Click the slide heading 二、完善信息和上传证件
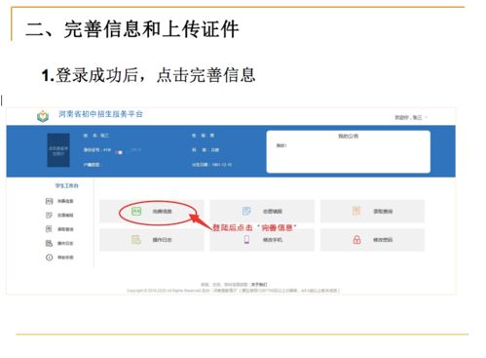Viewport: 486px width, 358px height. click(x=132, y=29)
